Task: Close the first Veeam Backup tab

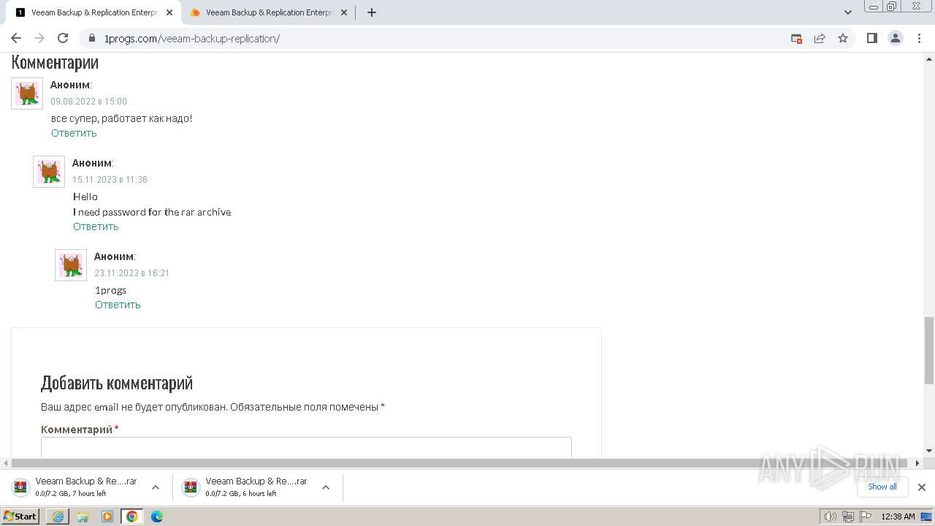Action: tap(169, 12)
